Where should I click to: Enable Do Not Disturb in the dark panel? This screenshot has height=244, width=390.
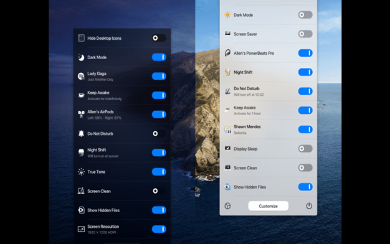click(x=159, y=133)
